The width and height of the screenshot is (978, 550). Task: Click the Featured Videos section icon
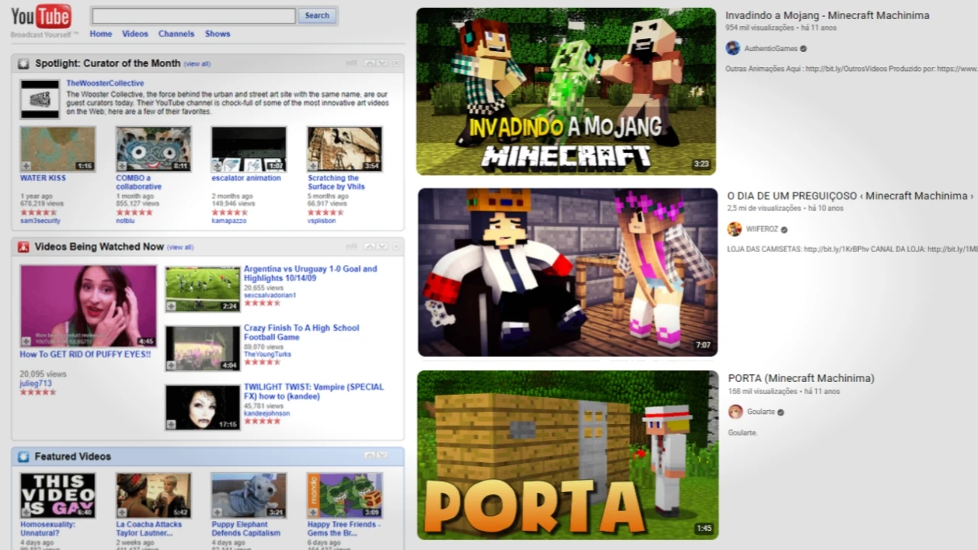pyautogui.click(x=23, y=456)
